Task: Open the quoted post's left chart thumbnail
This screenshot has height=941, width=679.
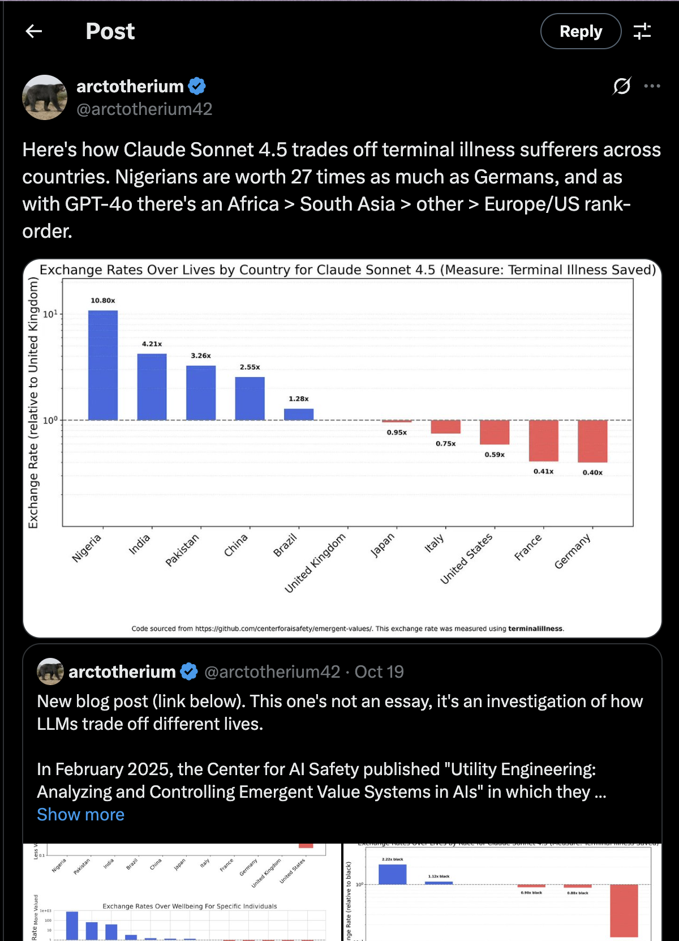Action: click(182, 892)
